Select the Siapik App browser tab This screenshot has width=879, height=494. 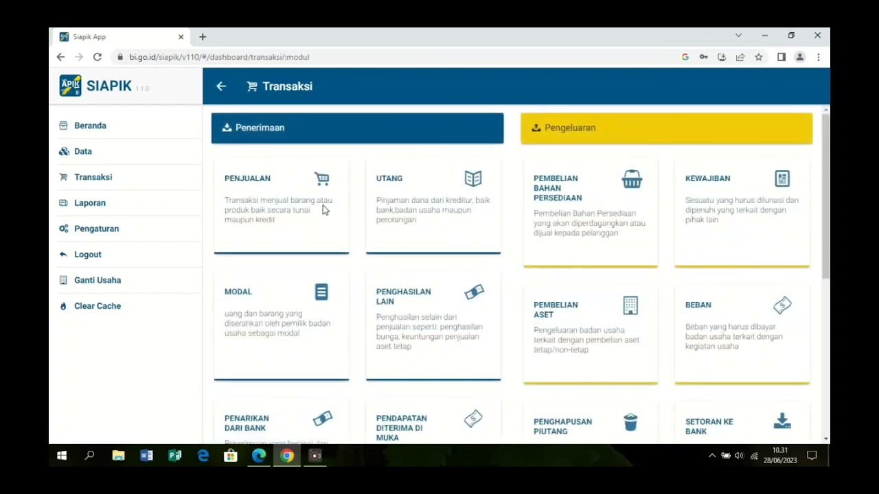pyautogui.click(x=122, y=36)
